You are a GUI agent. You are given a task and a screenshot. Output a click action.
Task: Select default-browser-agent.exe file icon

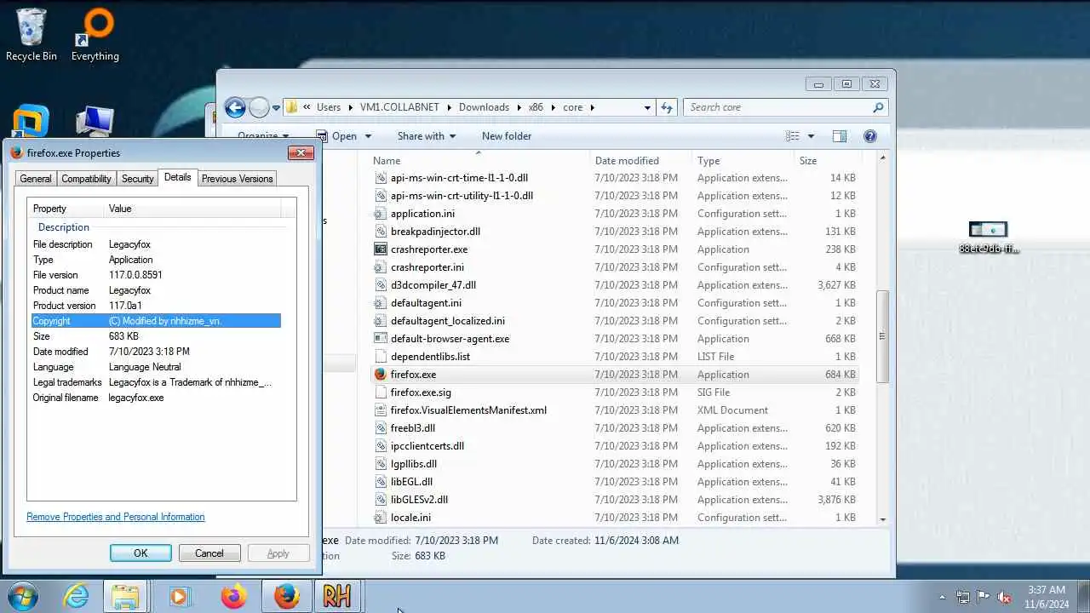tap(381, 339)
